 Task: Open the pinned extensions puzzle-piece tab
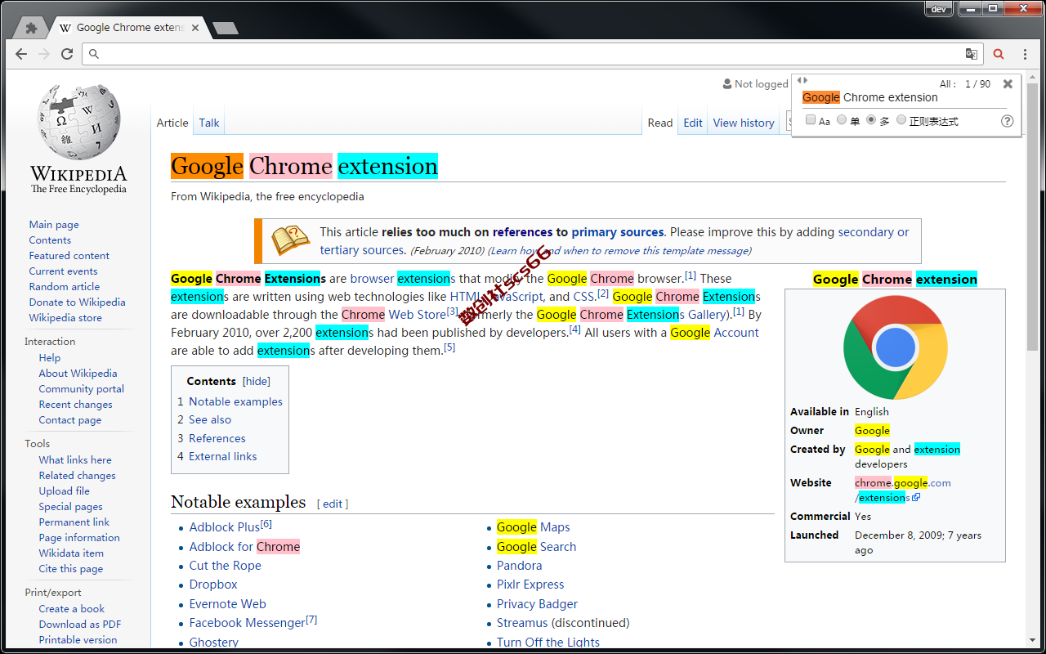(x=31, y=28)
